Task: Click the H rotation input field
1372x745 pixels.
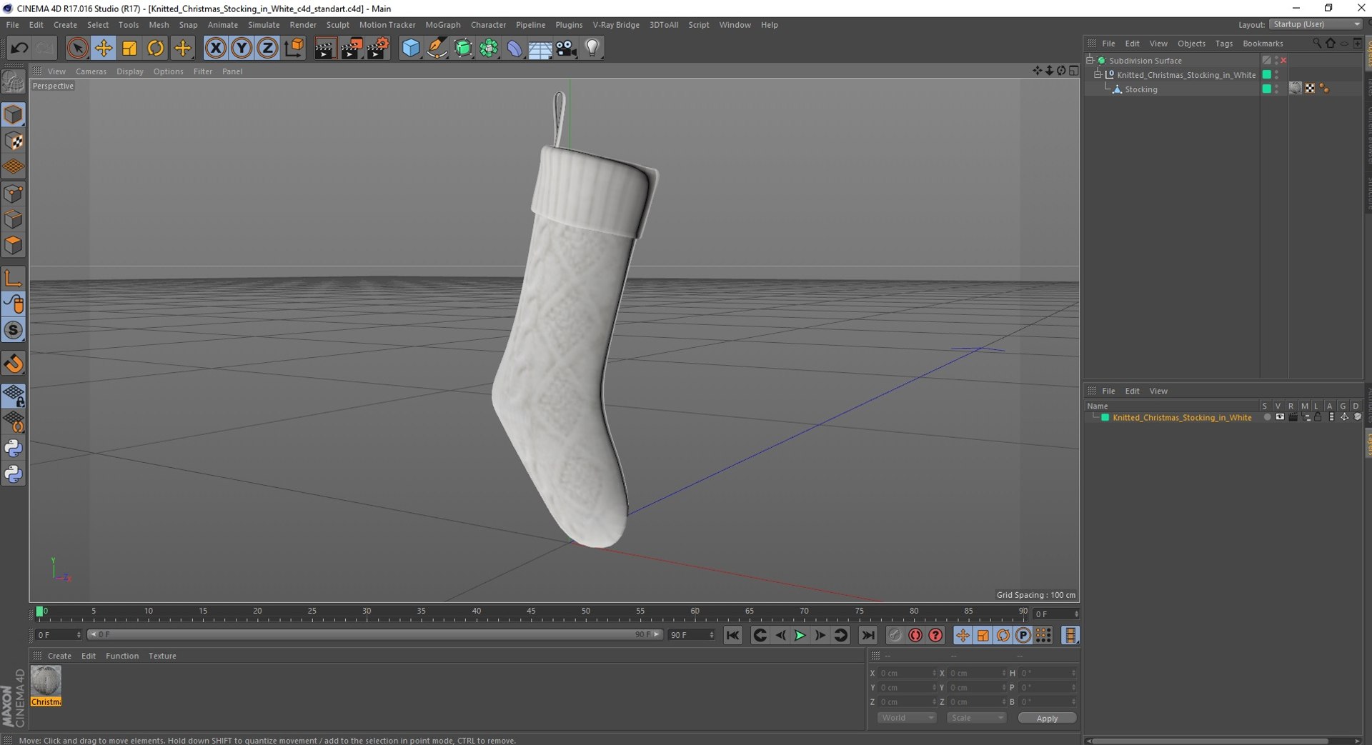Action: [x=1048, y=673]
